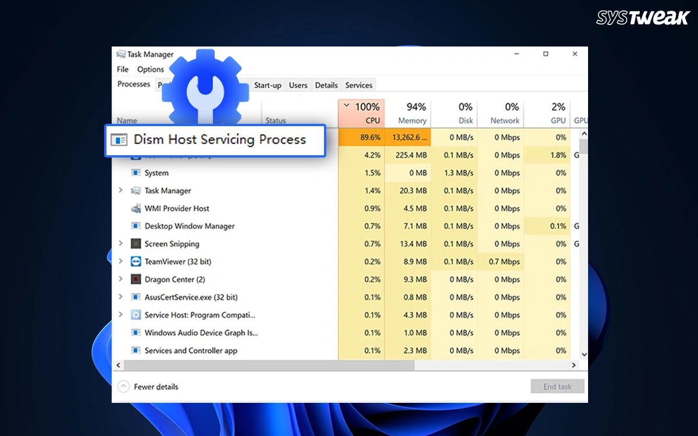
Task: Expand the Dragon Center (2) group
Action: (120, 280)
